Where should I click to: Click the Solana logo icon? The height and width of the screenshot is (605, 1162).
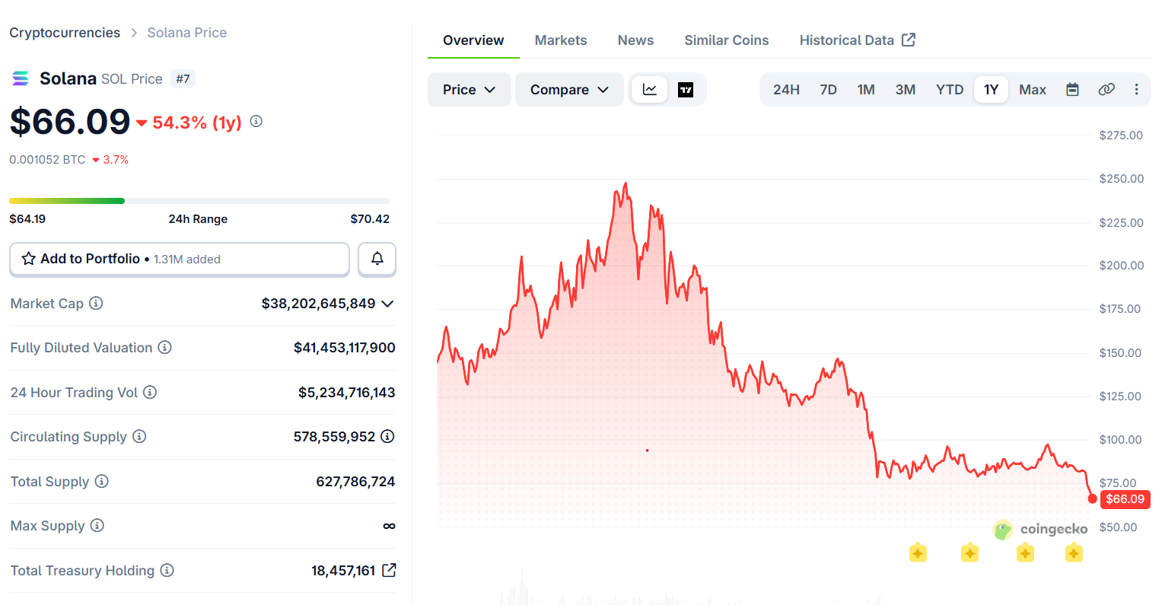click(21, 78)
